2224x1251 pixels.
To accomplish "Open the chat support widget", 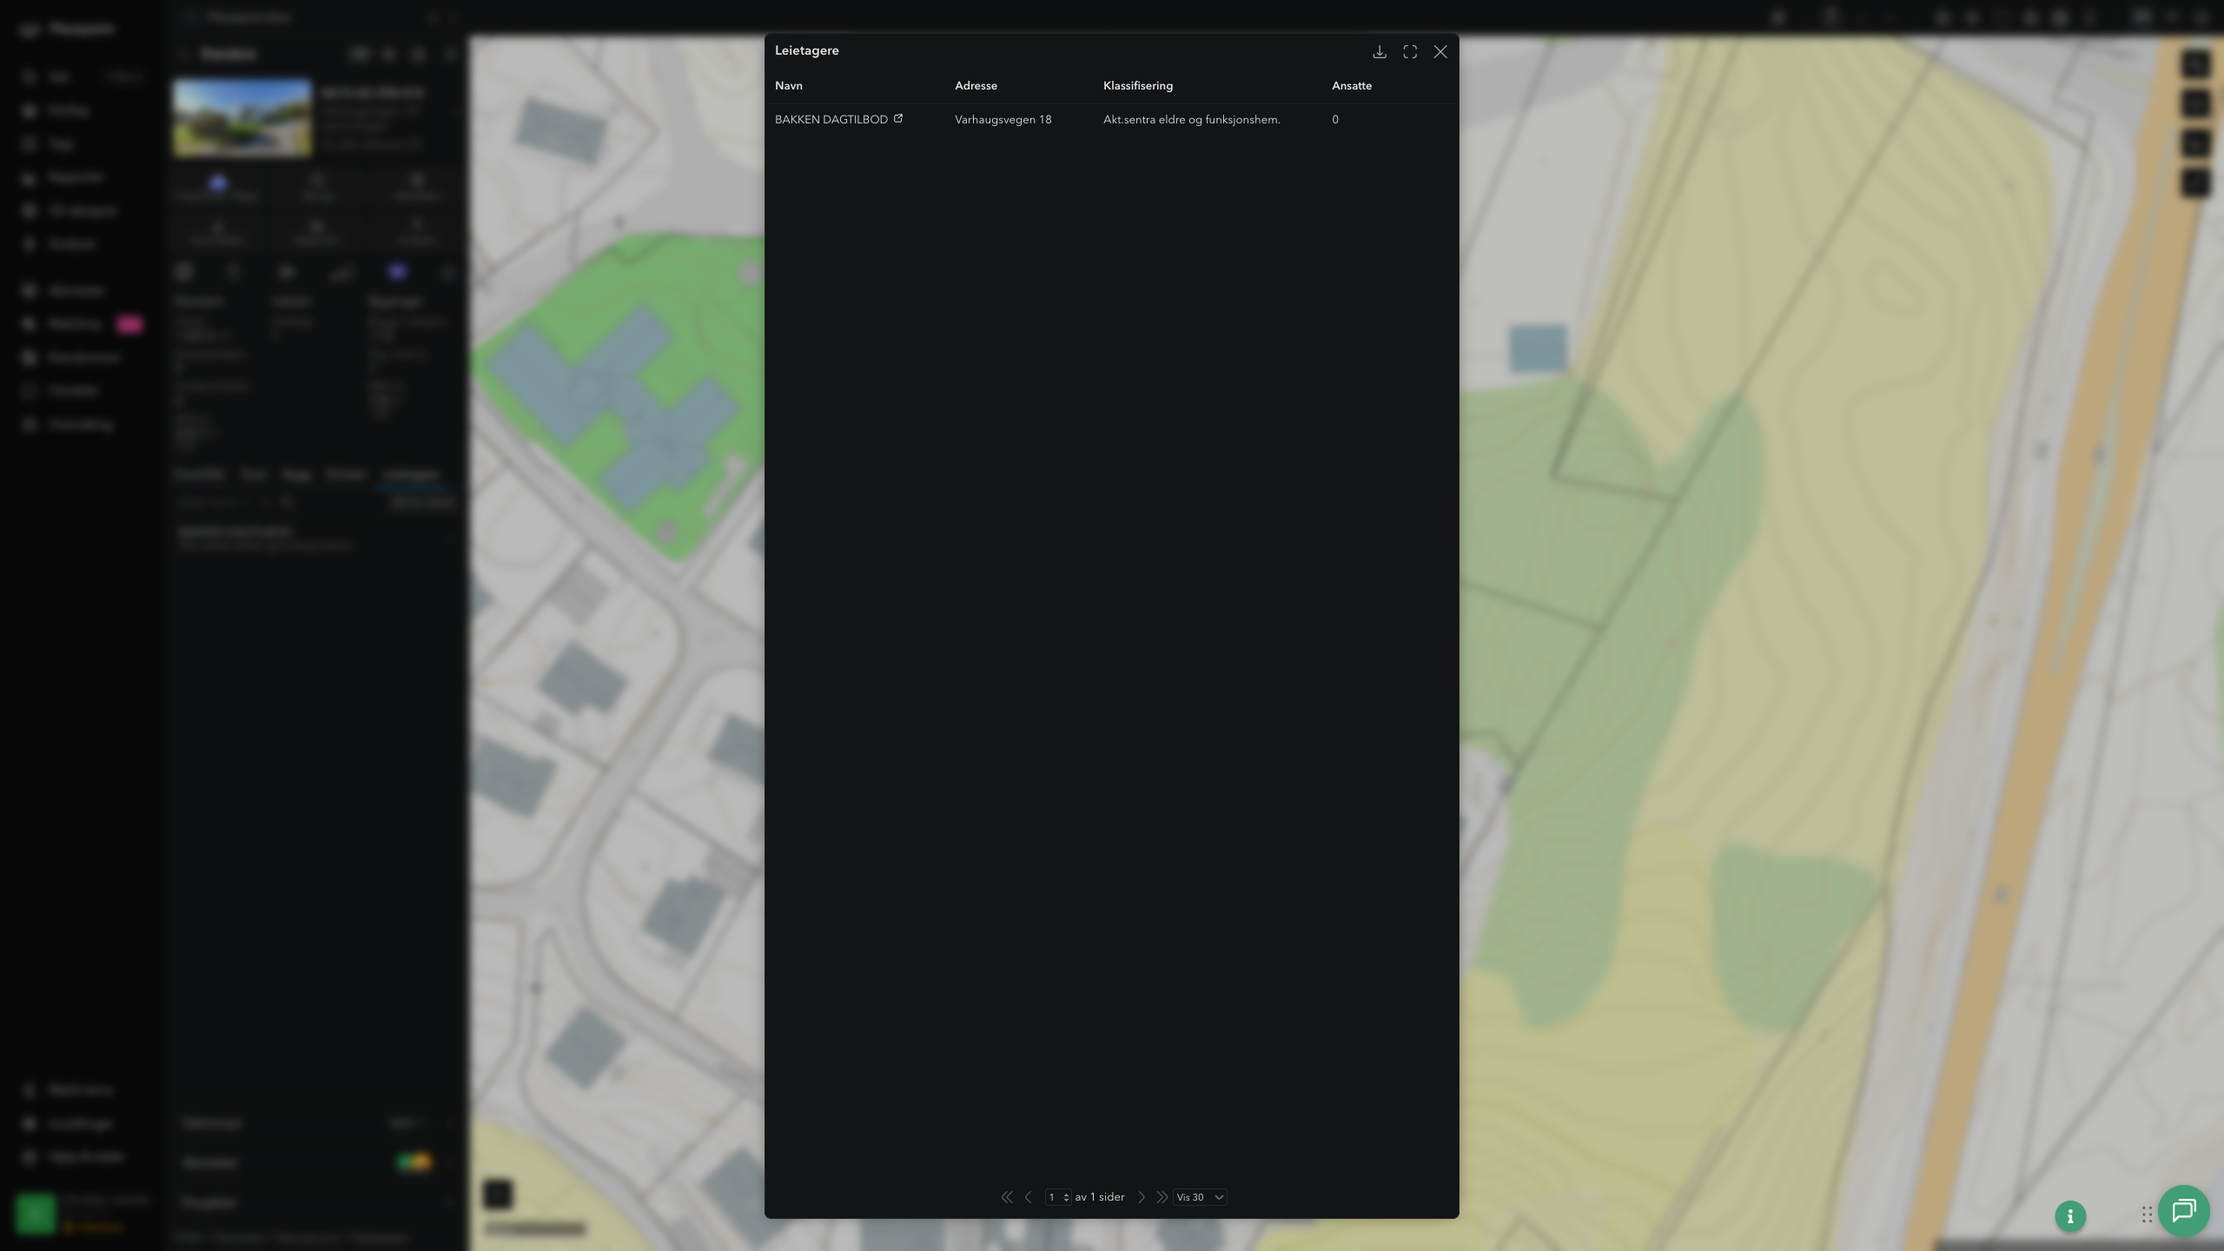I will point(2184,1211).
